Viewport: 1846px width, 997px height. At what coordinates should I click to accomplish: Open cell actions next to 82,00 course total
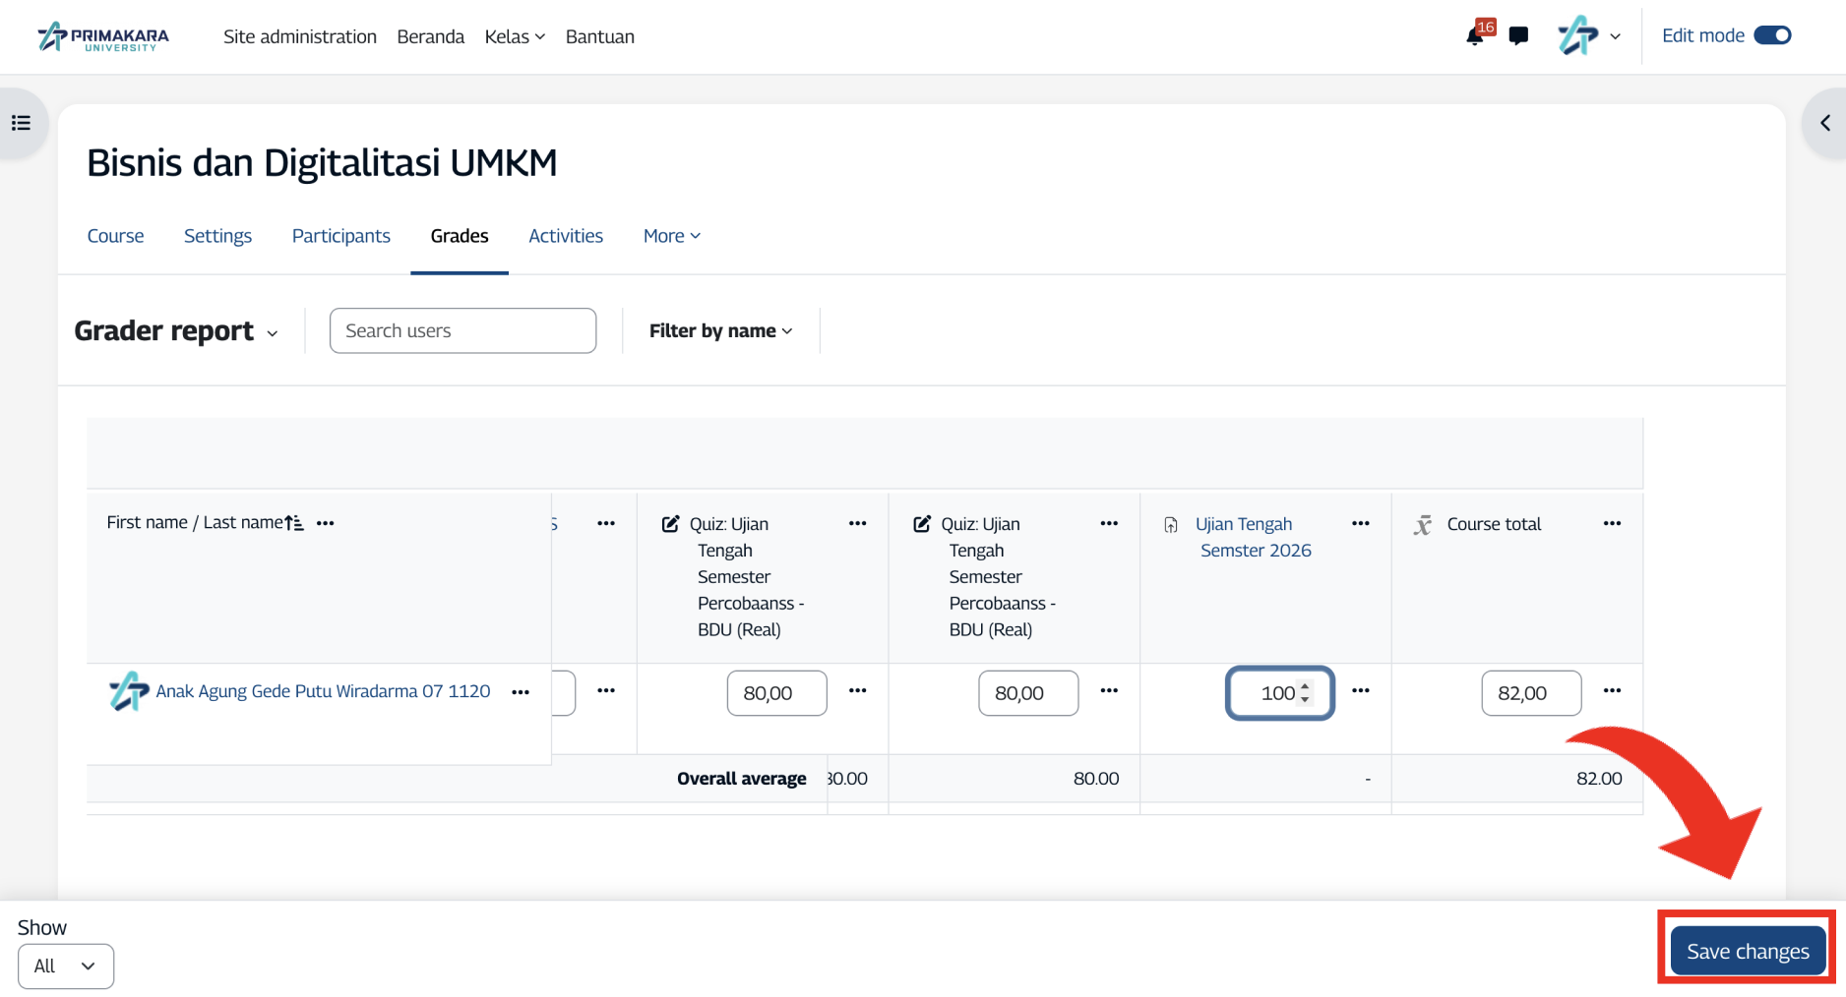[x=1612, y=690]
